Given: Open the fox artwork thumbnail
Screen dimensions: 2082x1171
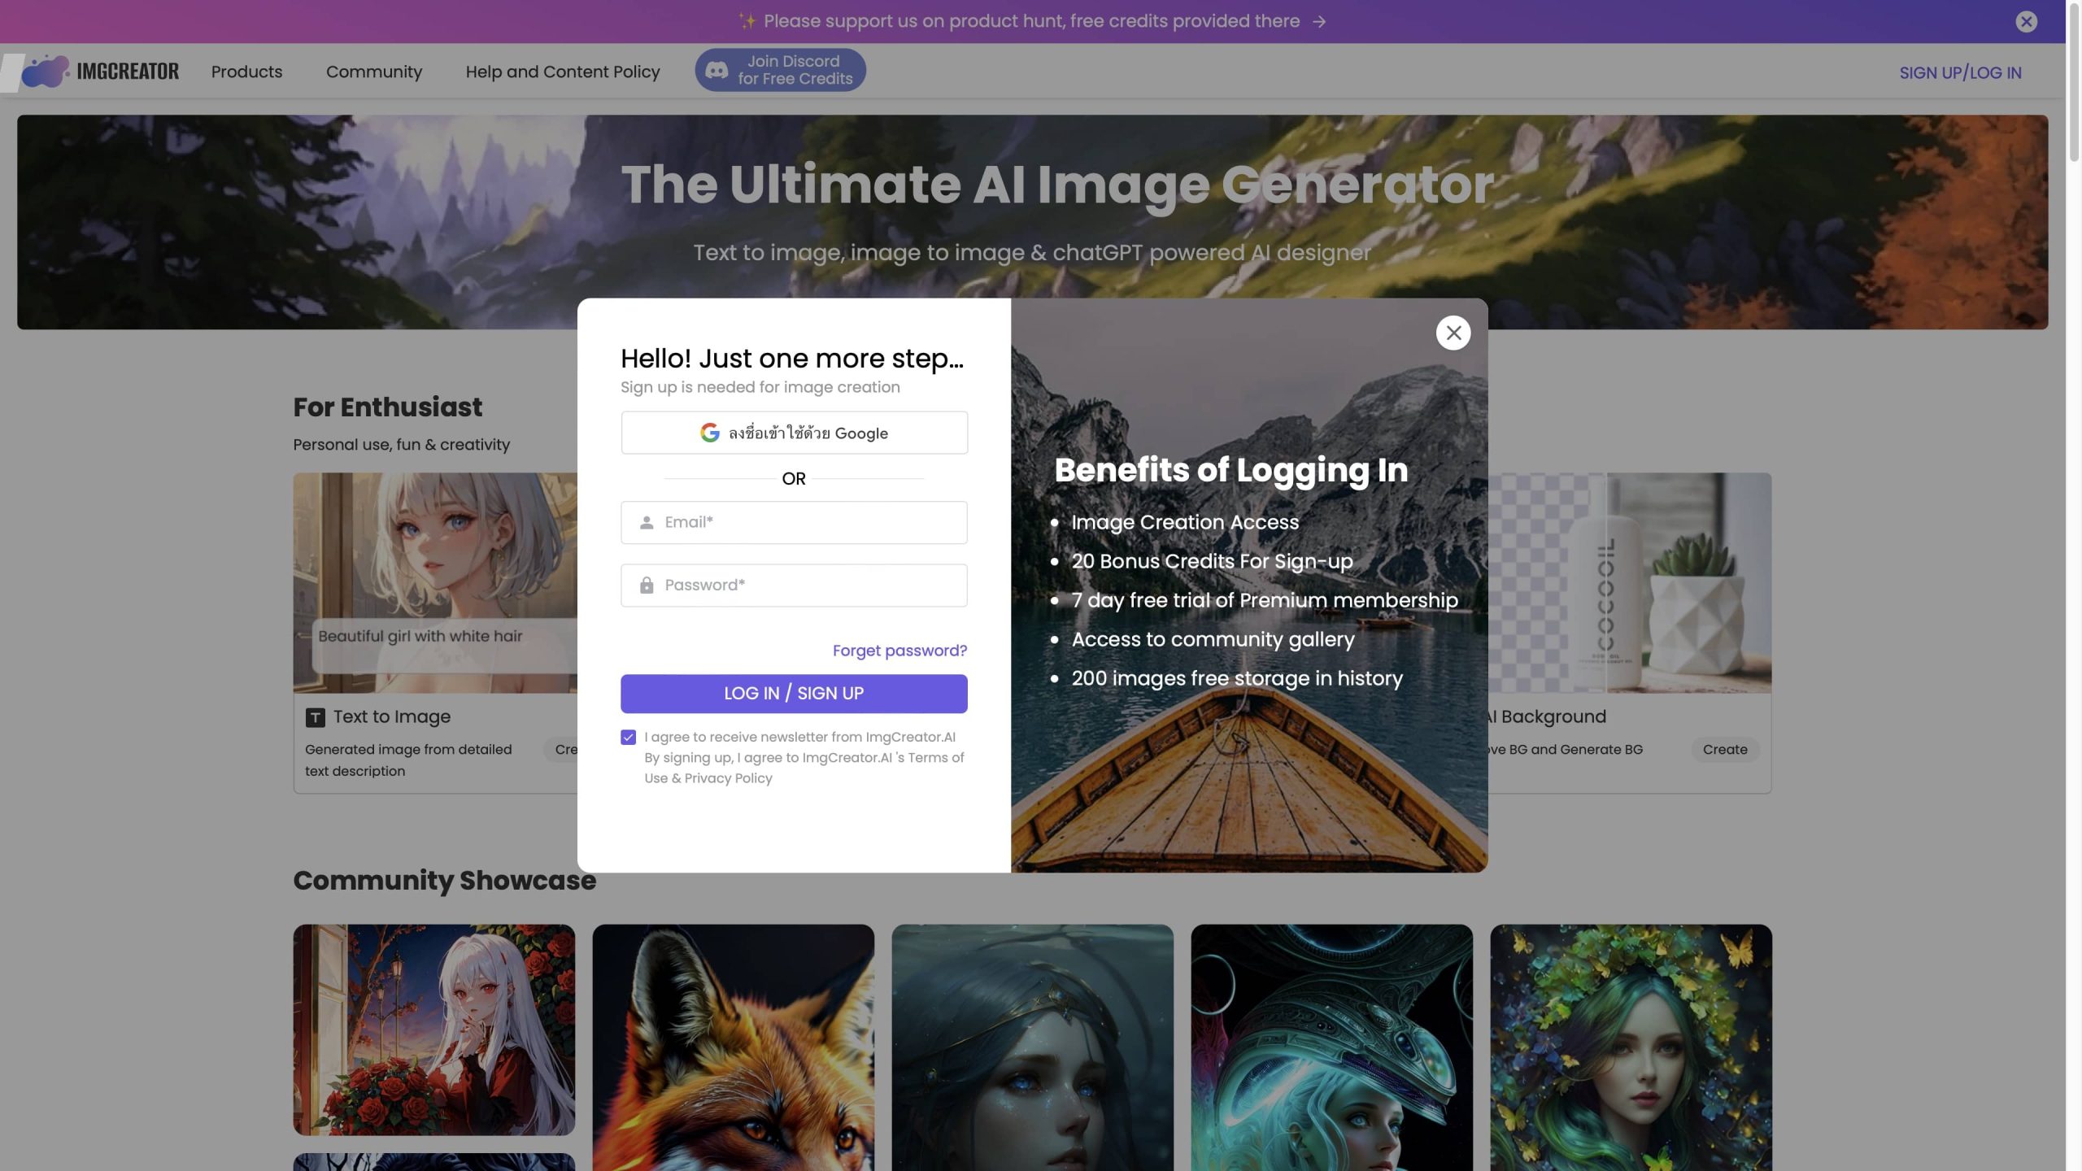Looking at the screenshot, I should [x=733, y=1047].
